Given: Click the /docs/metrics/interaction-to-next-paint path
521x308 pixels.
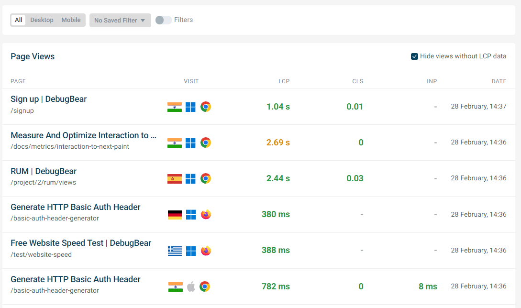Looking at the screenshot, I should pyautogui.click(x=70, y=146).
